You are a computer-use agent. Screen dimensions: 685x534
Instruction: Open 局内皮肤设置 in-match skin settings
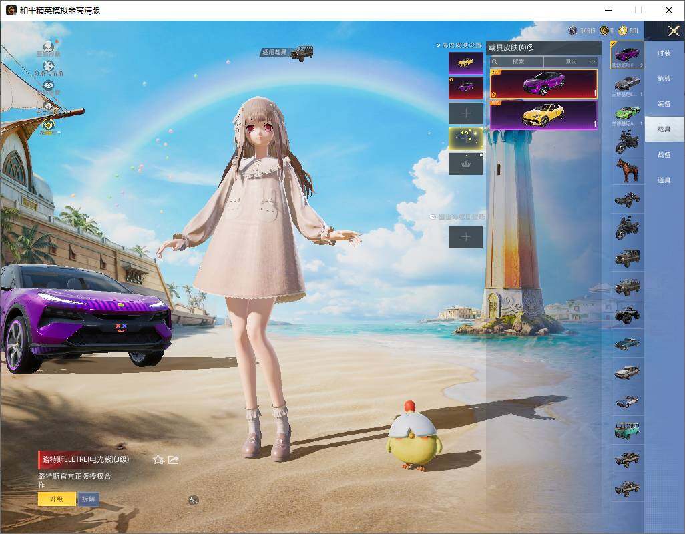coord(459,45)
